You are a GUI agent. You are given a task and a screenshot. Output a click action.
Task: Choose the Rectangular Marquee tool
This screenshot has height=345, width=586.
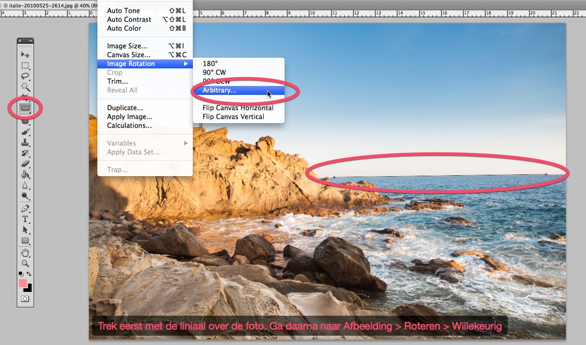click(25, 65)
